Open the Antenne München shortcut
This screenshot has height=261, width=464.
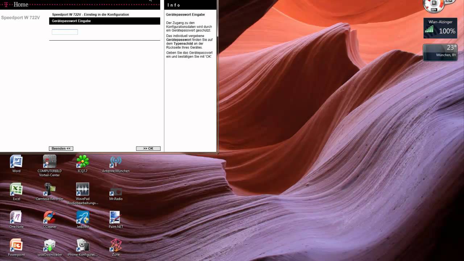[x=116, y=164]
